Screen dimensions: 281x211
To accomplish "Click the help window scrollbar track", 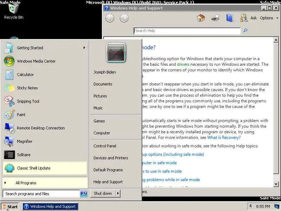I will tap(276, 178).
